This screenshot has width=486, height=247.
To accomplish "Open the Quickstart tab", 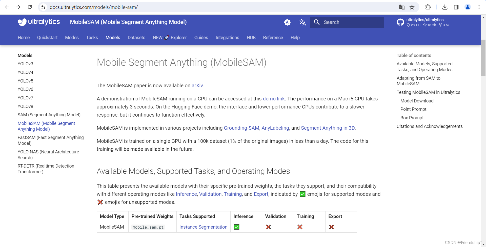I will click(47, 38).
